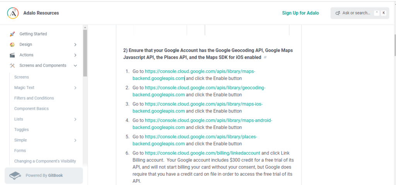This screenshot has height=185, width=396.
Task: Open the Design section
Action: click(x=26, y=44)
